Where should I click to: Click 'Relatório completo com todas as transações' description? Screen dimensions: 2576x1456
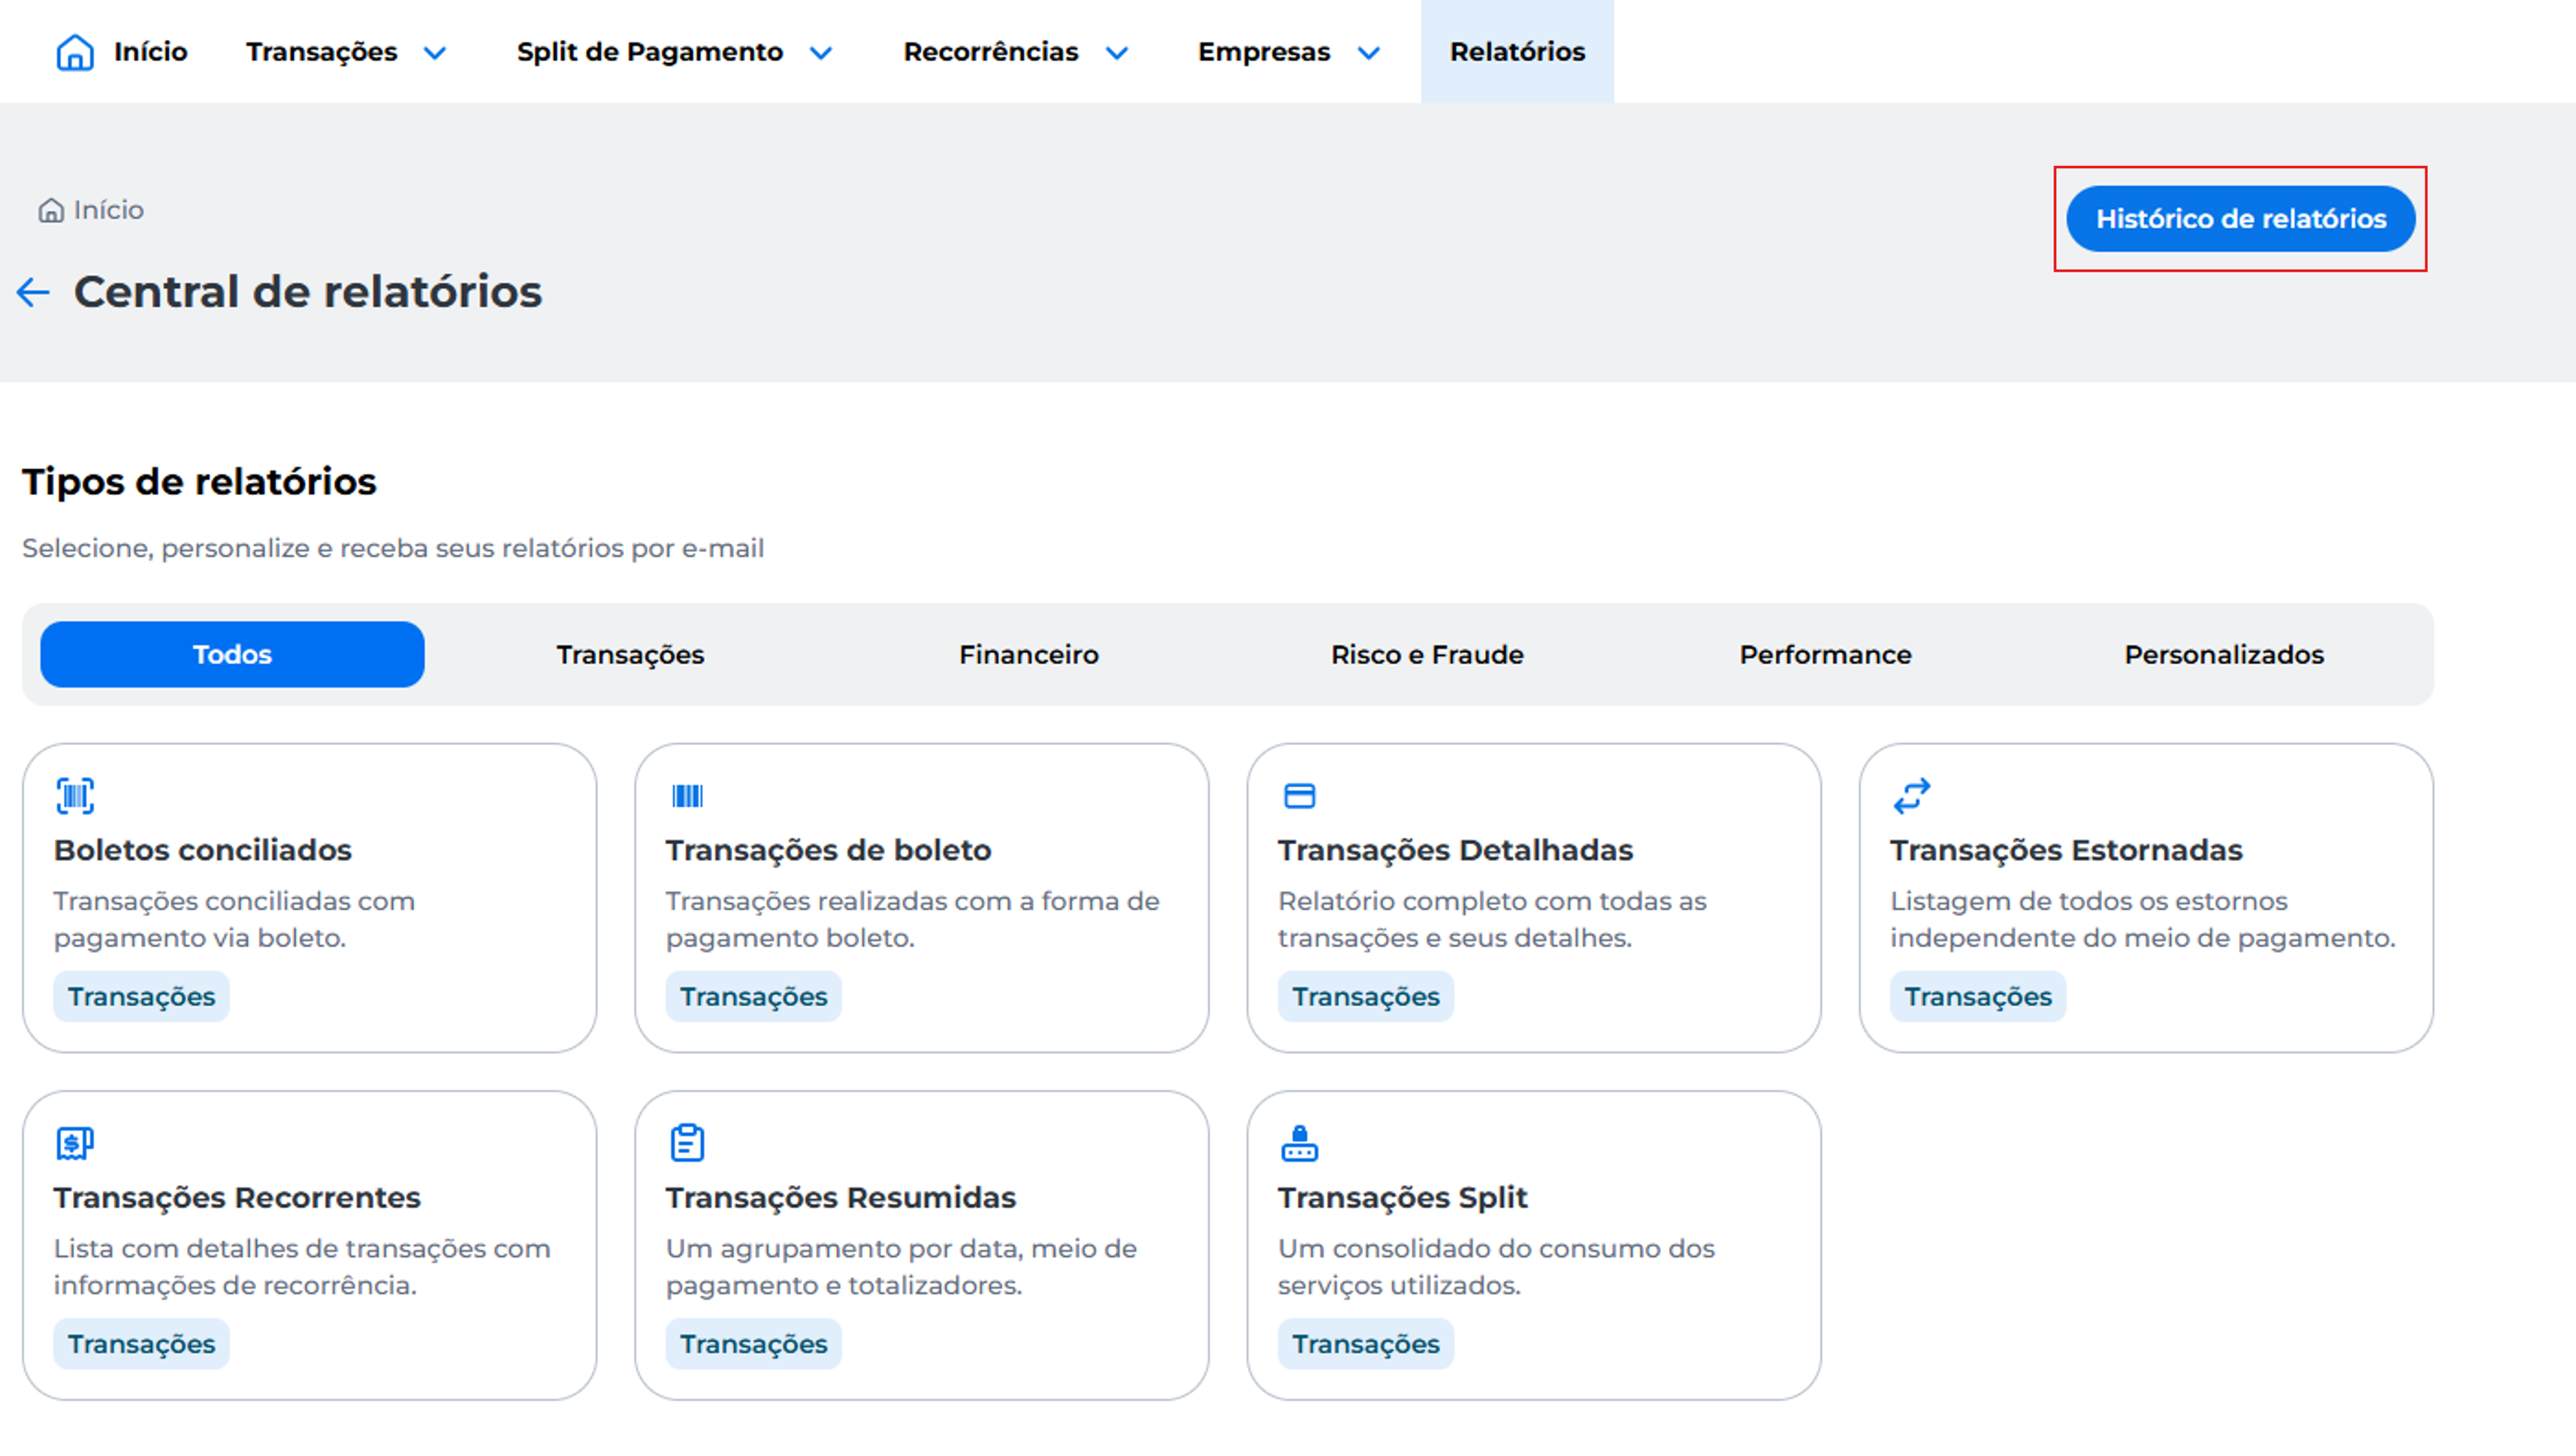[1492, 920]
